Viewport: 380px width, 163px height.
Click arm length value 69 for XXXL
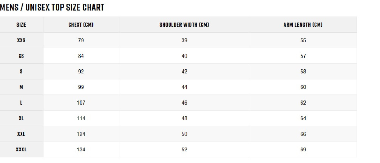303,149
